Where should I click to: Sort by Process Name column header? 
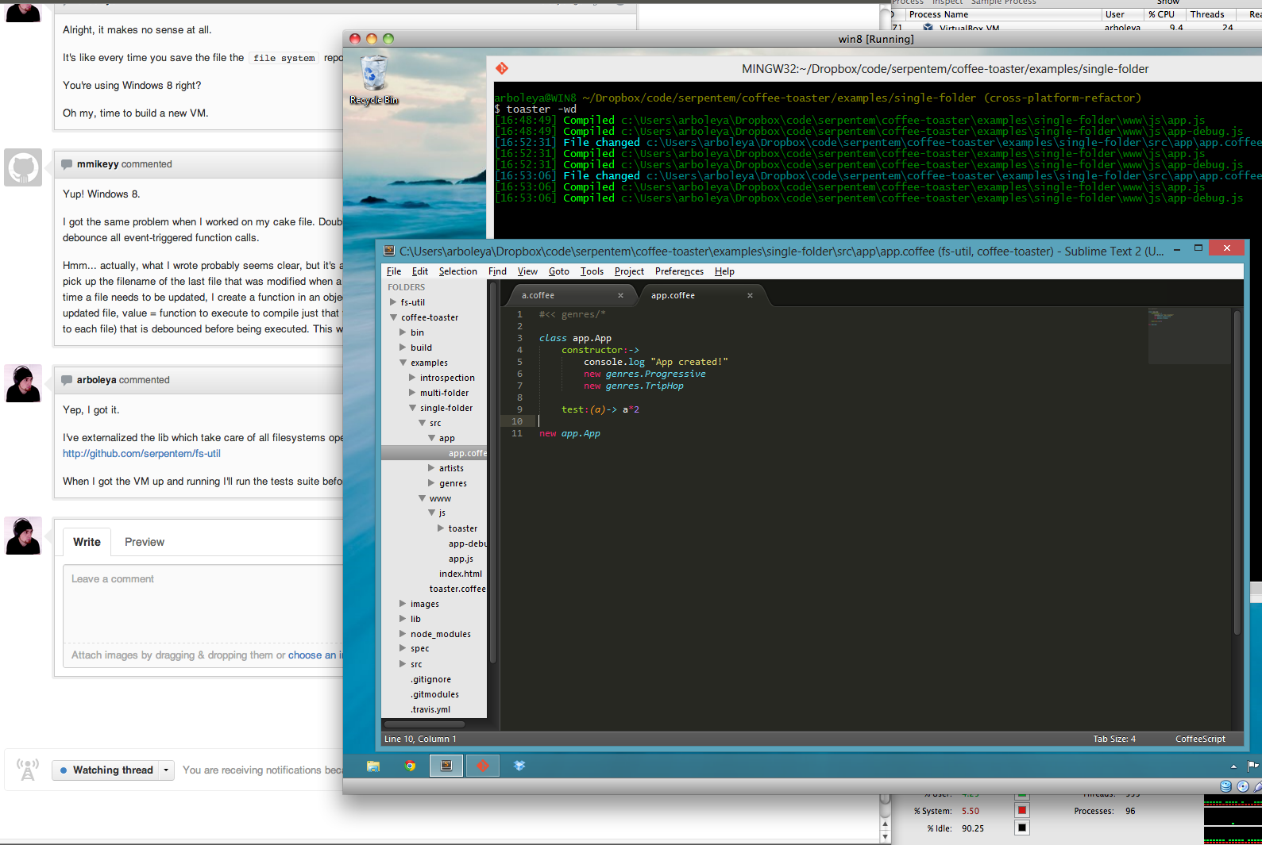click(x=1003, y=14)
